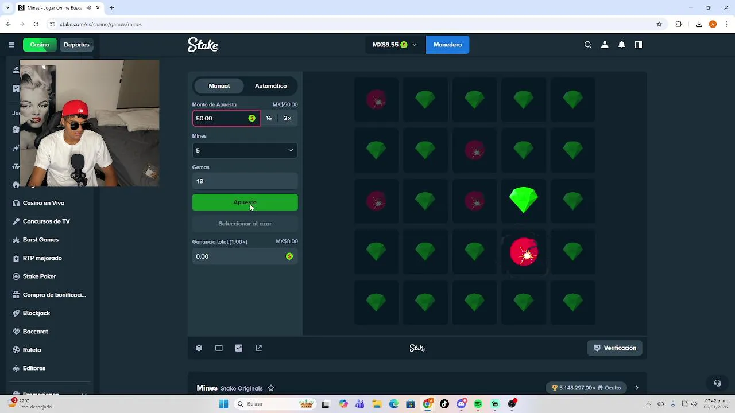Viewport: 735px width, 413px height.
Task: Open File Explorer from the taskbar
Action: (x=377, y=404)
